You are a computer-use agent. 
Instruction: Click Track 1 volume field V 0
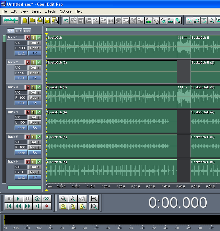coord(21,43)
